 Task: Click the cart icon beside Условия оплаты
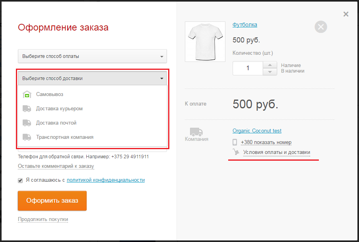point(236,152)
